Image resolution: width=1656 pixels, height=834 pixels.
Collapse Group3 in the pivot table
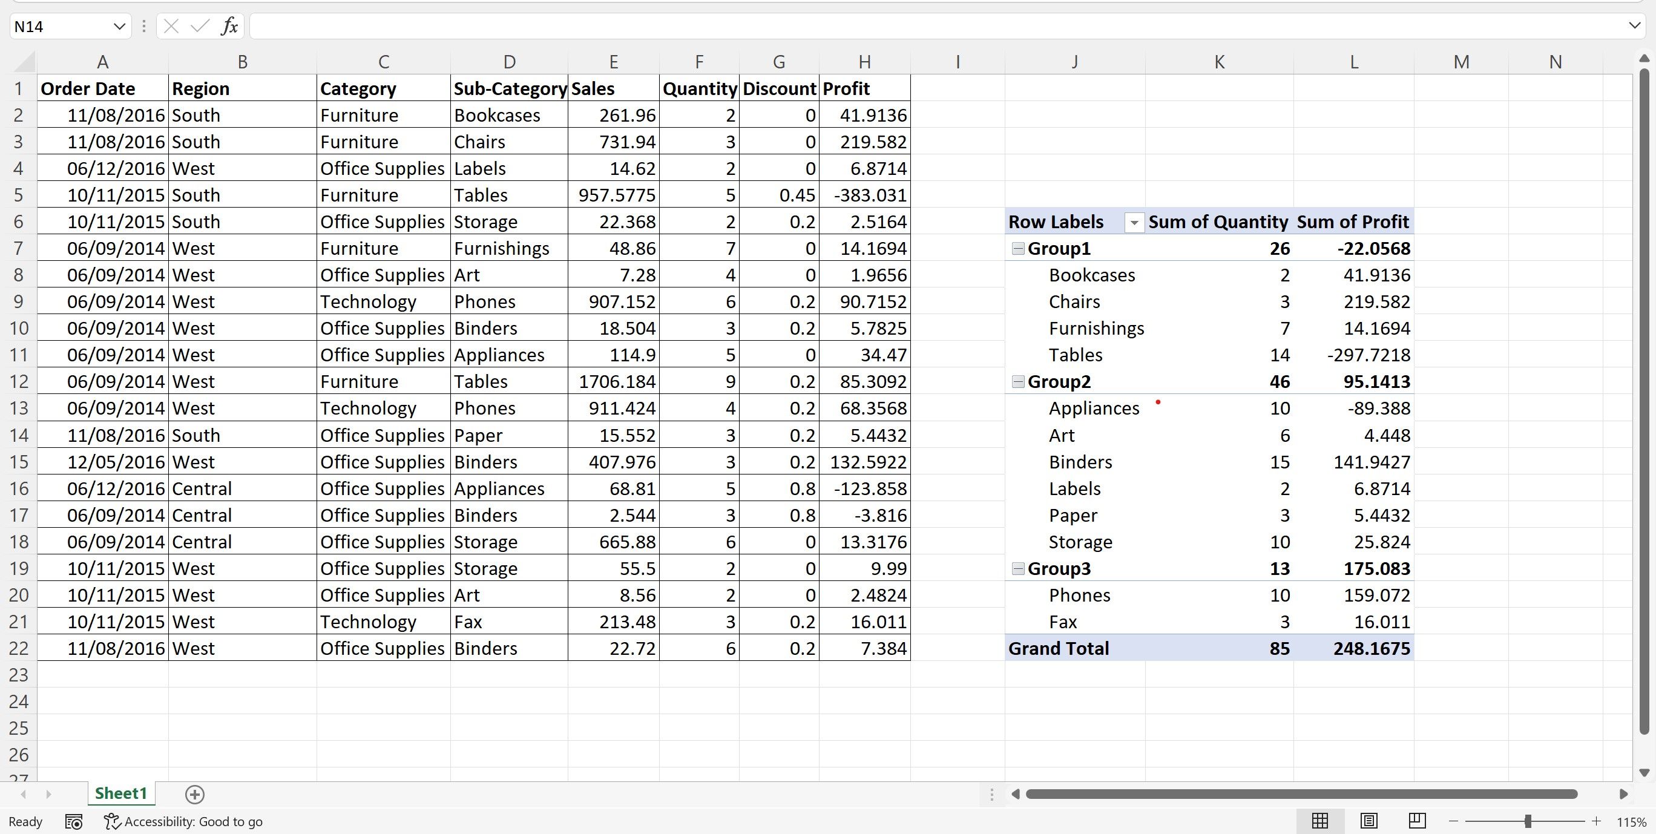click(1017, 568)
